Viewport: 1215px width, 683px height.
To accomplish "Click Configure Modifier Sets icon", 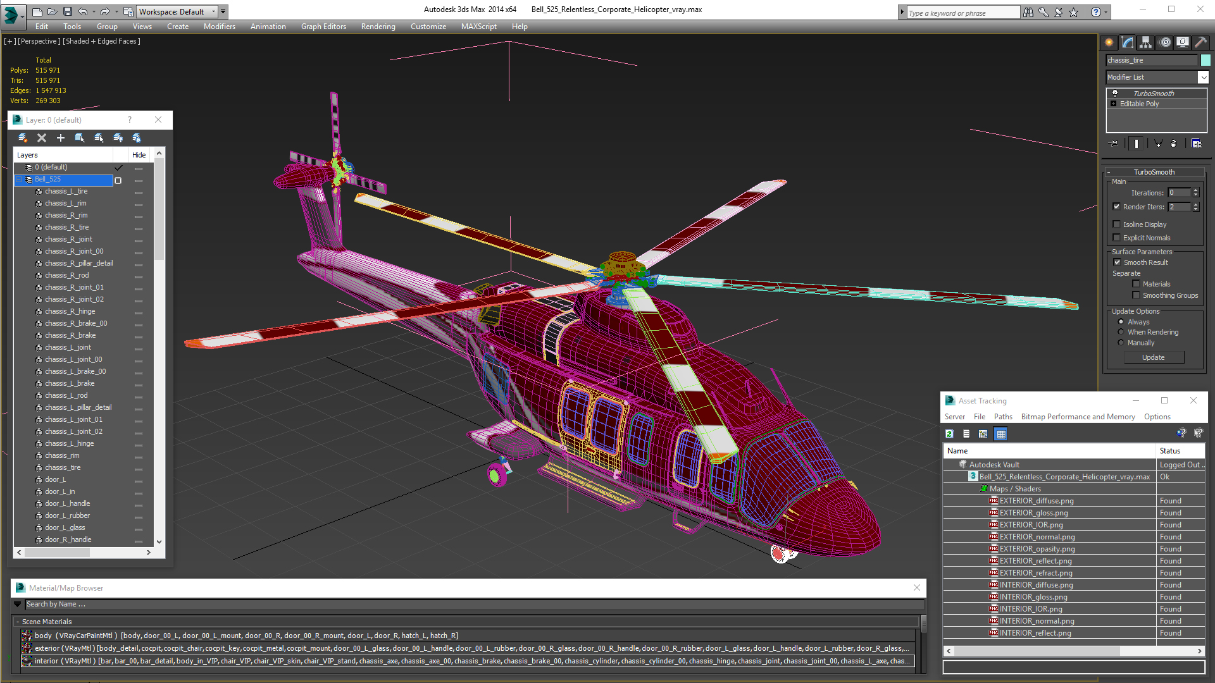I will pos(1196,144).
